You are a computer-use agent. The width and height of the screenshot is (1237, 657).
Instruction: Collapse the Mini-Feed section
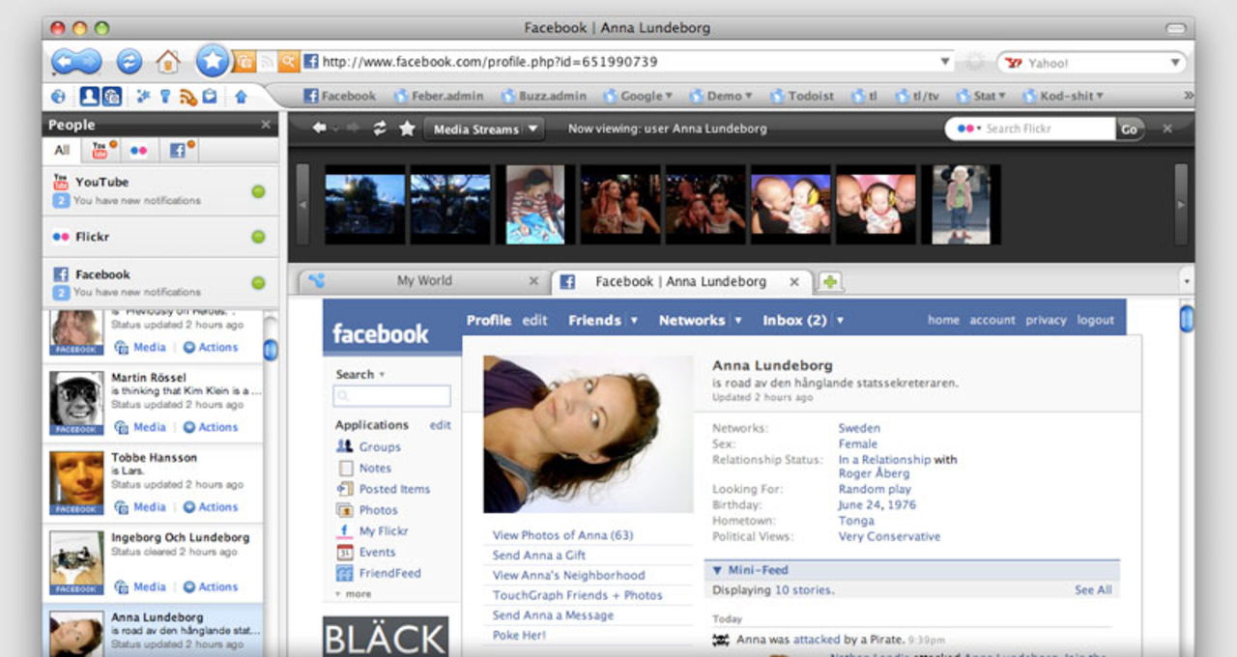coord(718,570)
